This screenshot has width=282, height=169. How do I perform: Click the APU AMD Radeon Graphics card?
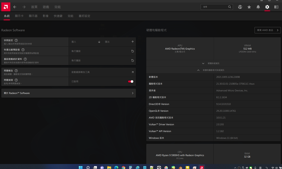pos(180,49)
